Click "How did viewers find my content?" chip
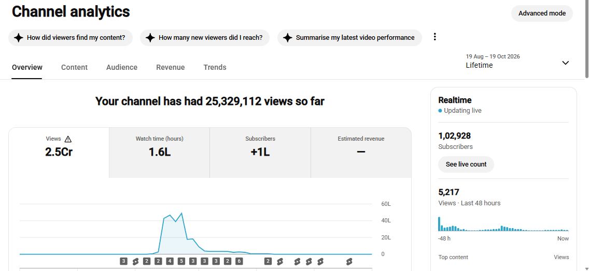 (x=71, y=37)
